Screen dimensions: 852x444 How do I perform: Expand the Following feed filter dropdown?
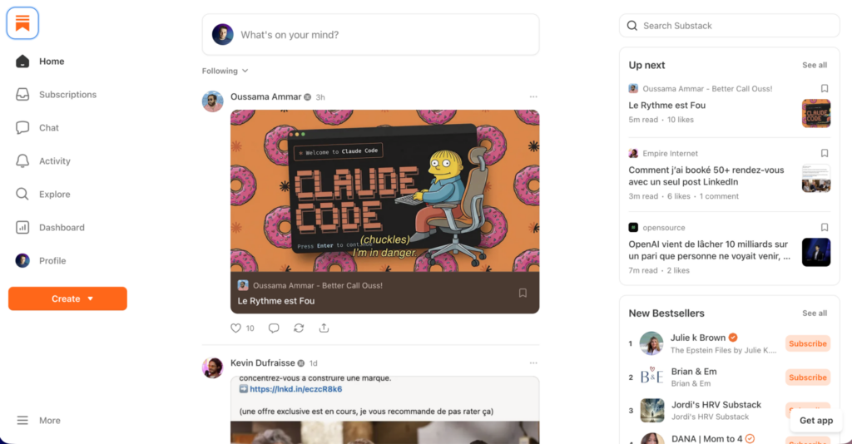pos(225,71)
